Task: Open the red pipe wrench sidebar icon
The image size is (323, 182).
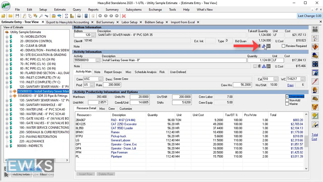Action: (x=315, y=81)
